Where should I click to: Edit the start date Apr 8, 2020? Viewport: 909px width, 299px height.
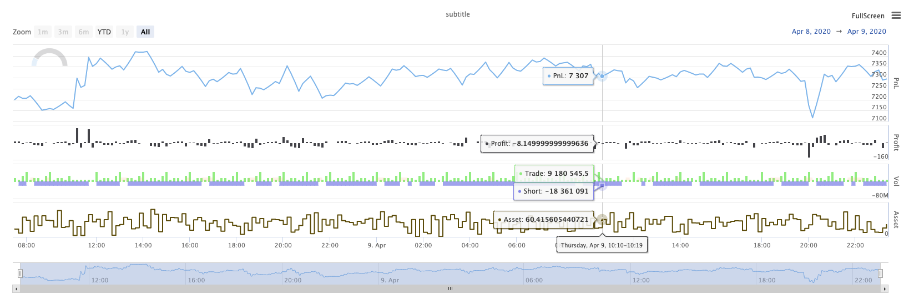[811, 32]
